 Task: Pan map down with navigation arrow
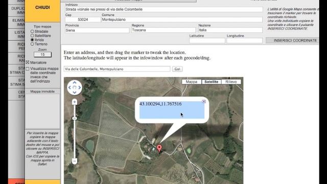(x=75, y=93)
